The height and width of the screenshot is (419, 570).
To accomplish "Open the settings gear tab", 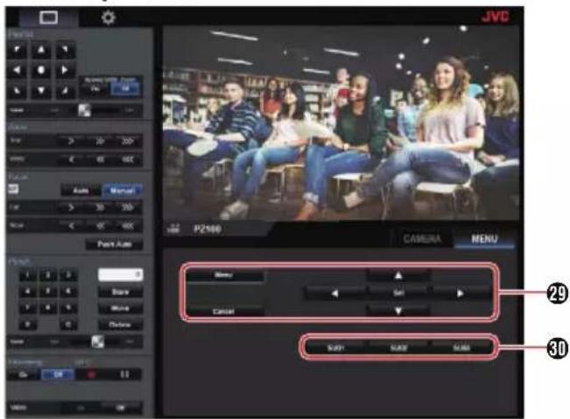I will [108, 17].
